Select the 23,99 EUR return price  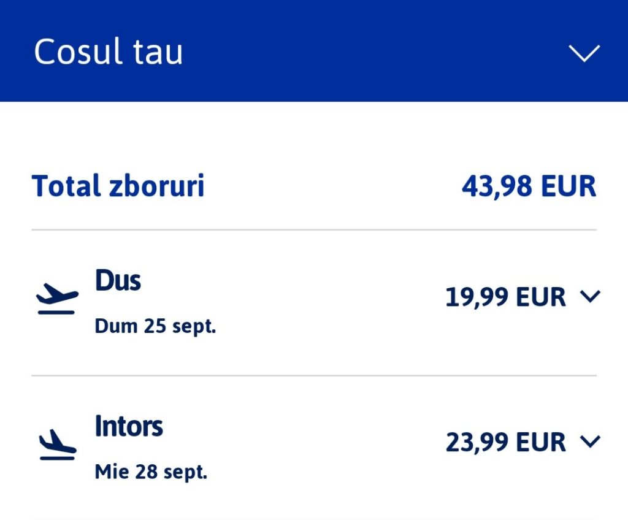coord(505,442)
